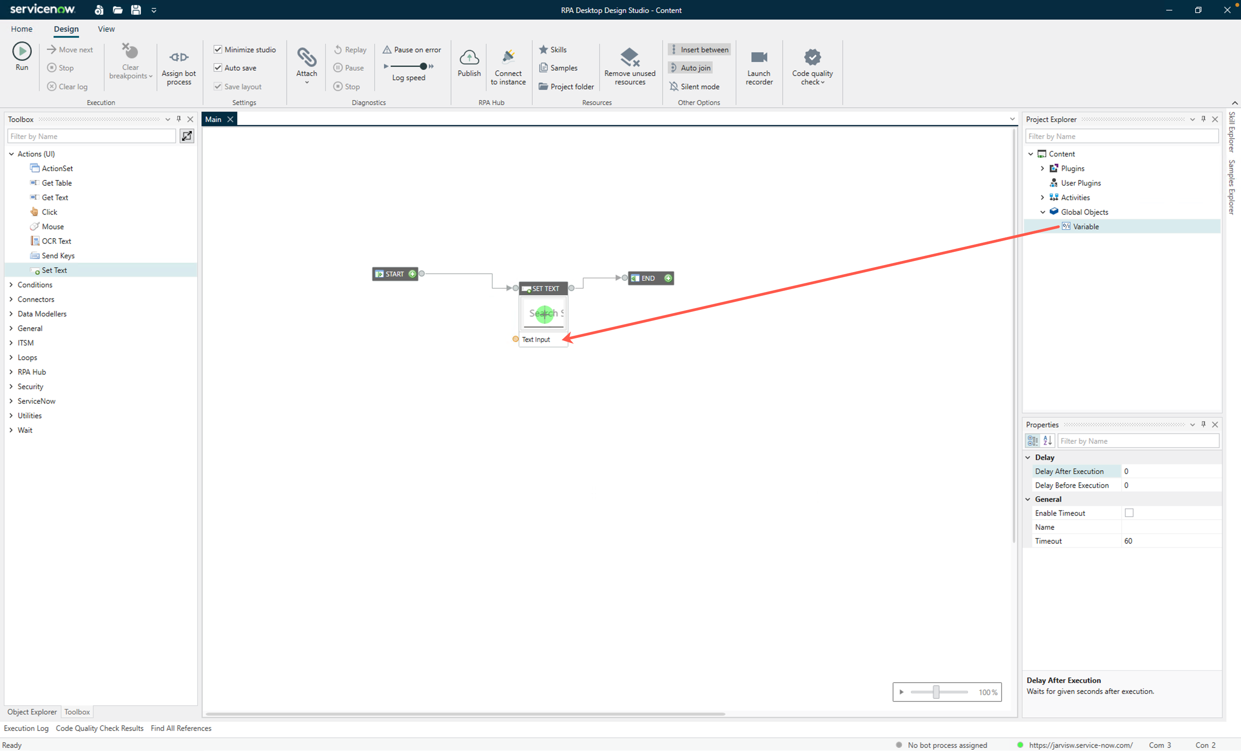Open the View ribbon tab
1241x751 pixels.
click(x=106, y=29)
